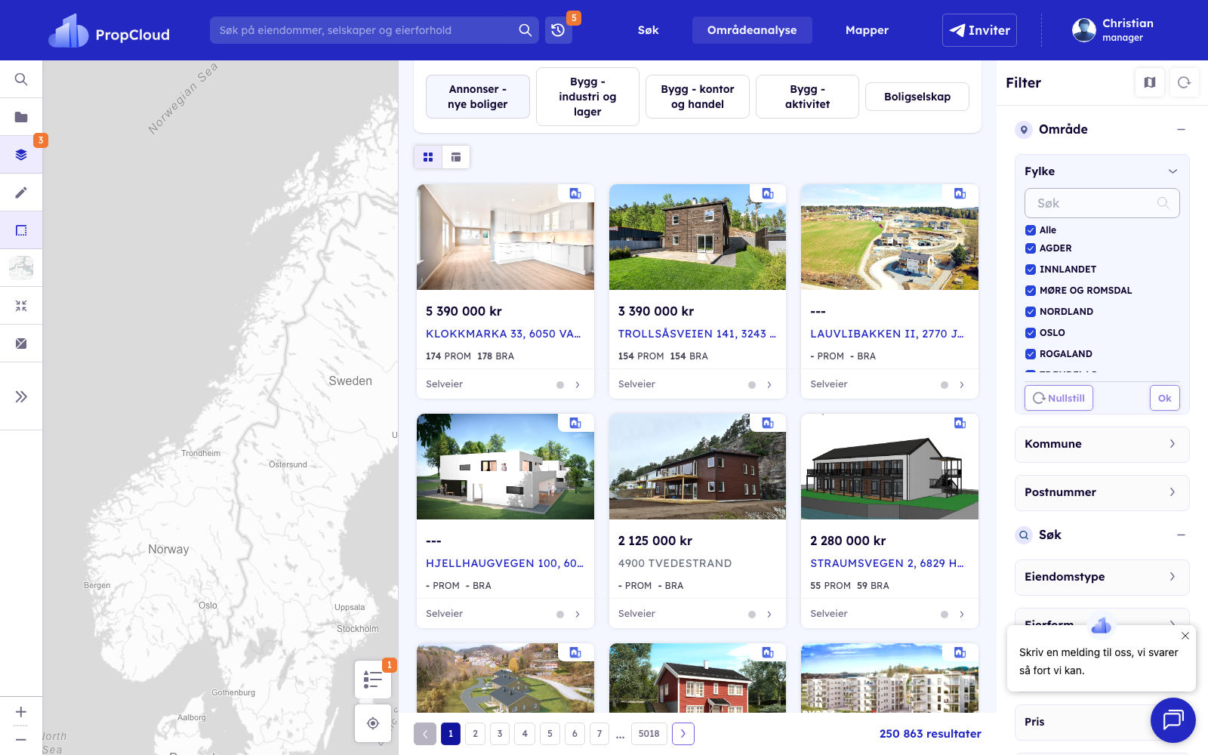Screen dimensions: 1208x755
Task: Uncheck the OSLO checkbox
Action: coord(1031,333)
